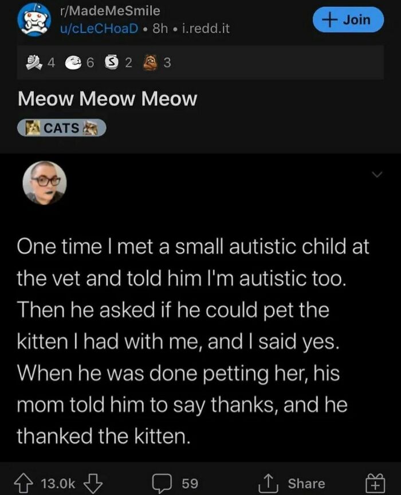Screen dimensions: 401x495
Task: Open u/cLeCHoaD's profile link
Action: pyautogui.click(x=95, y=28)
